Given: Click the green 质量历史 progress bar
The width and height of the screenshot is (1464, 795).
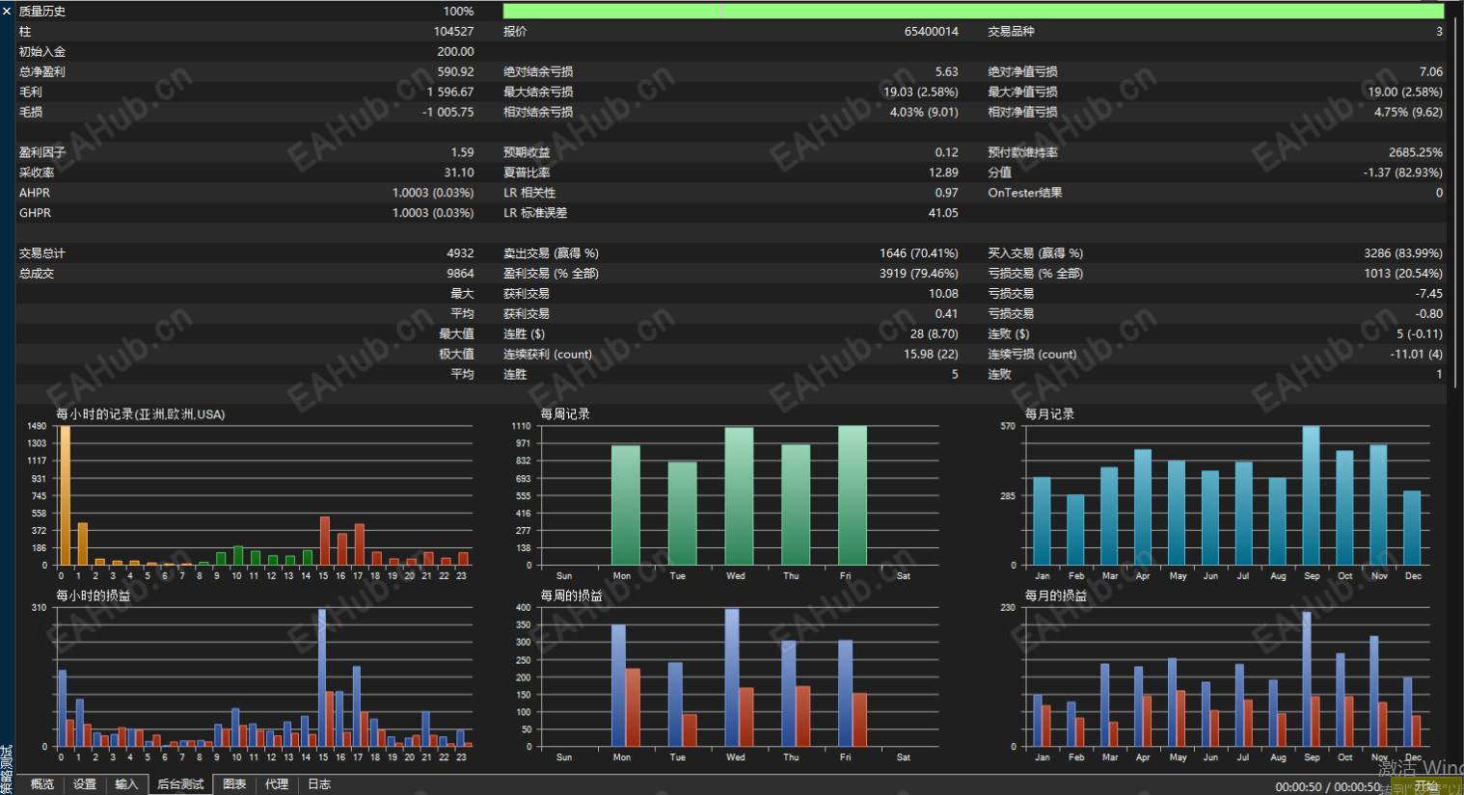Looking at the screenshot, I should tap(973, 12).
